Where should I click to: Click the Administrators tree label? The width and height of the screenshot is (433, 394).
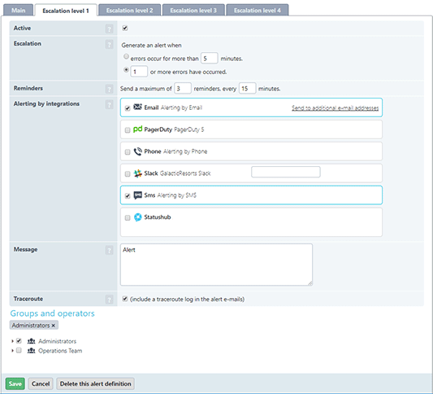(x=57, y=341)
